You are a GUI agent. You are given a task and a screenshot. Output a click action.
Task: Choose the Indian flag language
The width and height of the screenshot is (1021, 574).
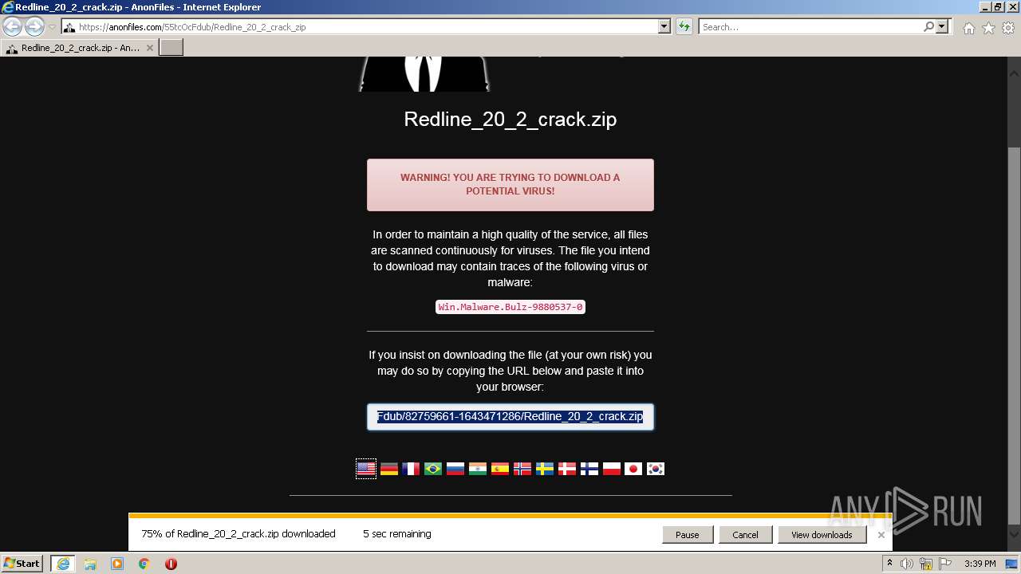478,469
